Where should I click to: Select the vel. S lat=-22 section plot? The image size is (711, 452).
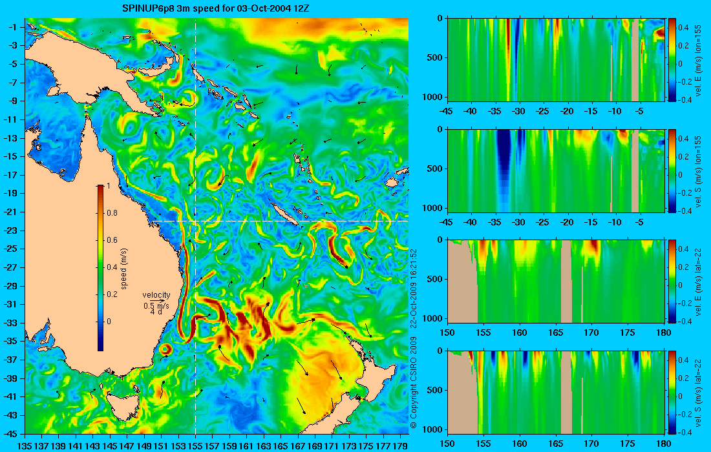(556, 392)
